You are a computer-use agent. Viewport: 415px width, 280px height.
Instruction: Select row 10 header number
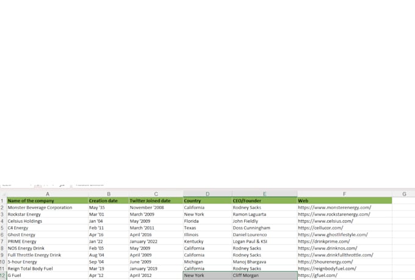[3, 262]
